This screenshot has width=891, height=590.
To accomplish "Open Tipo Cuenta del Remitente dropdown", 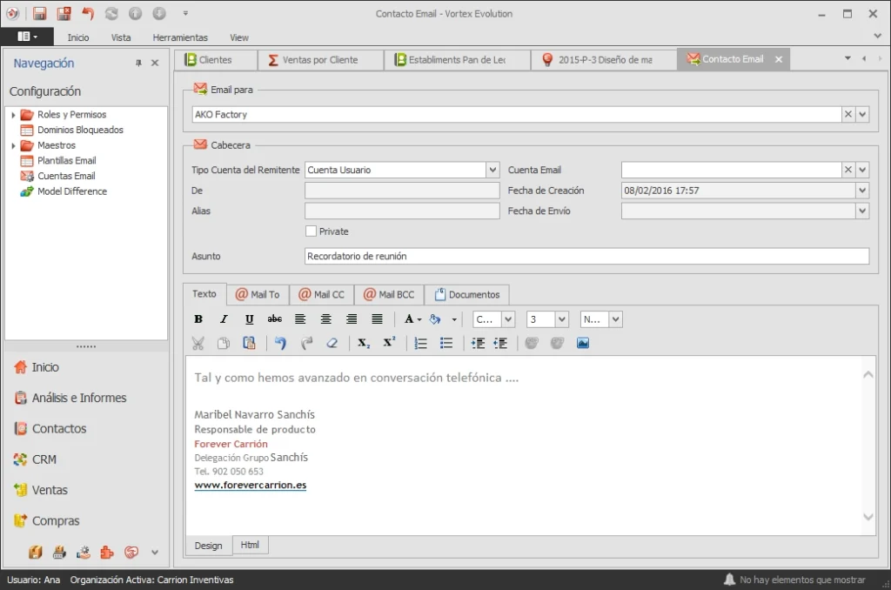I will (x=492, y=170).
